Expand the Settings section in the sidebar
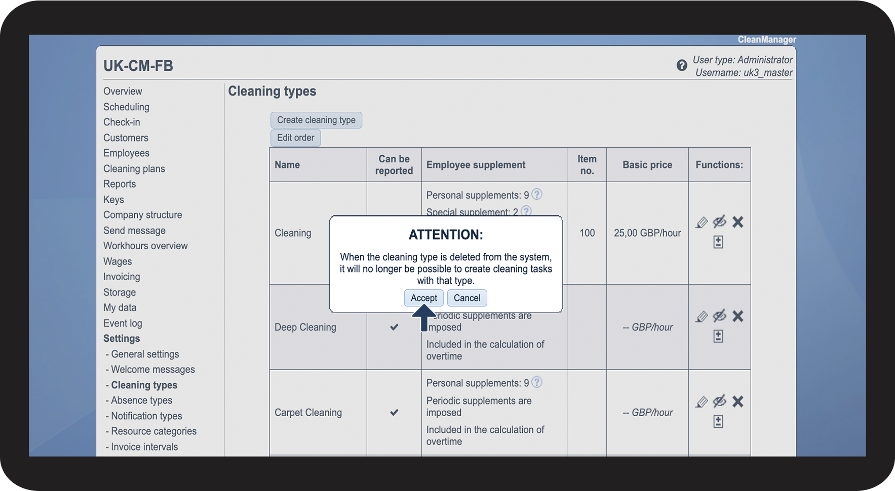The image size is (895, 491). (122, 338)
